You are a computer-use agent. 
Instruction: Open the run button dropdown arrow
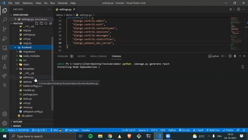[x=234, y=9]
